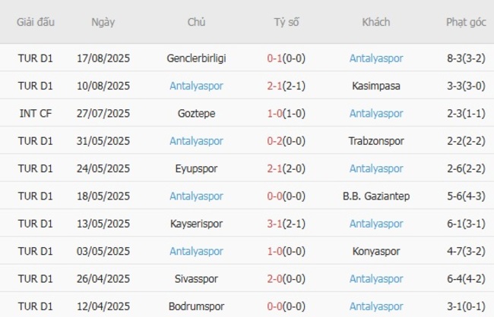Viewport: 494px width, 317px height.
Task: Click the Ngày column header
Action: pos(103,22)
